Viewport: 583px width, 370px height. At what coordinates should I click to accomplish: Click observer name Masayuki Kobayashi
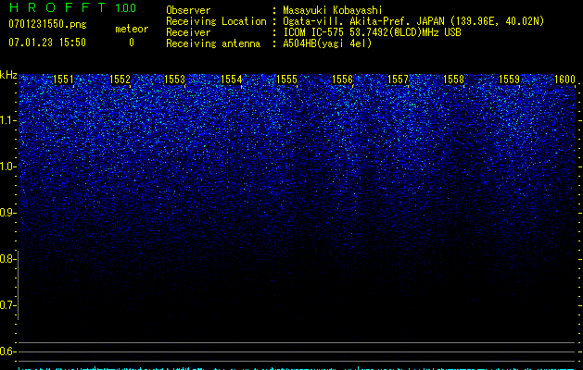pos(332,10)
